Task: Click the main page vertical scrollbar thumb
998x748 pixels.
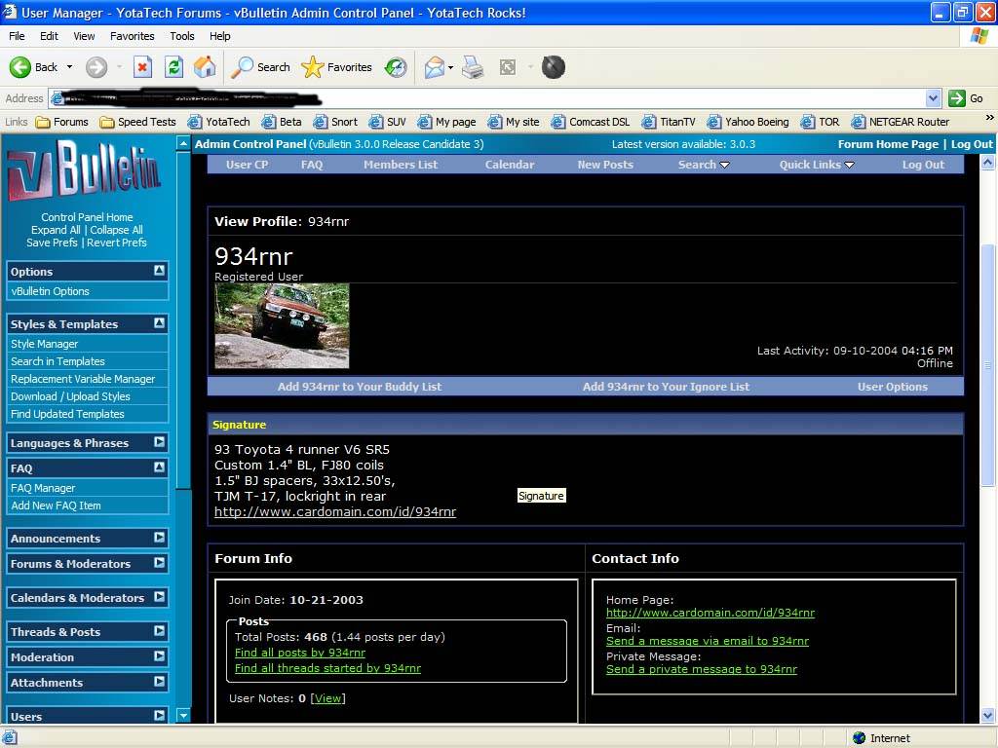Action: click(x=987, y=366)
